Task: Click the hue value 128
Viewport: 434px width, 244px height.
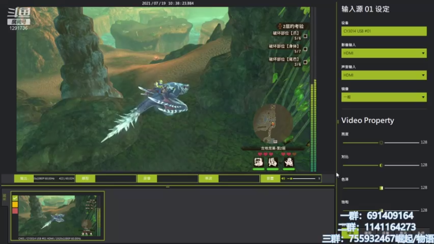Action: pyautogui.click(x=424, y=188)
